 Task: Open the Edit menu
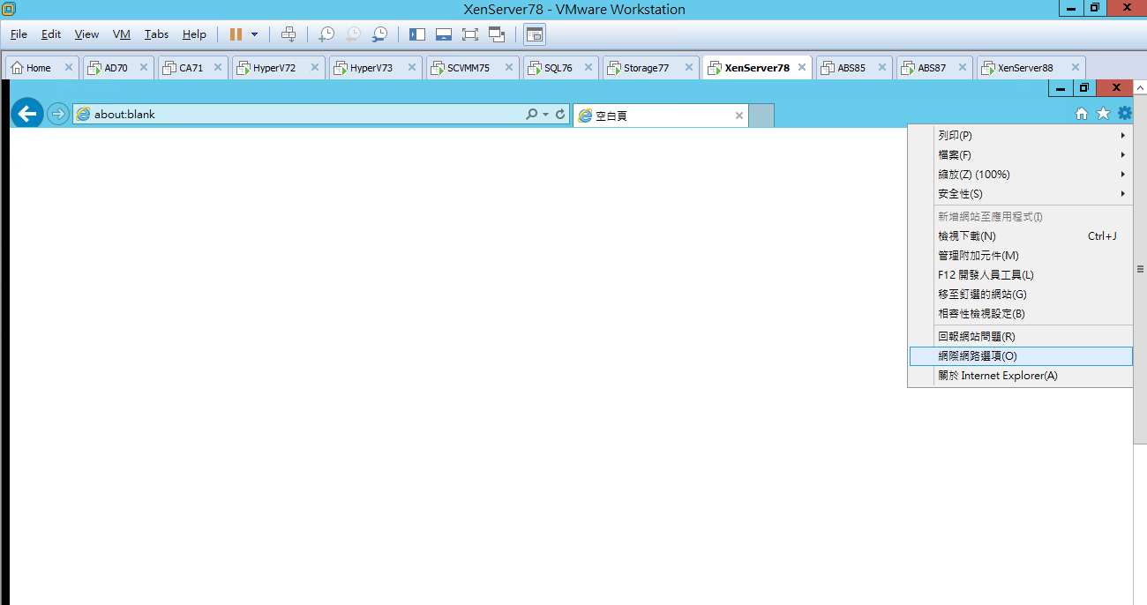point(51,34)
